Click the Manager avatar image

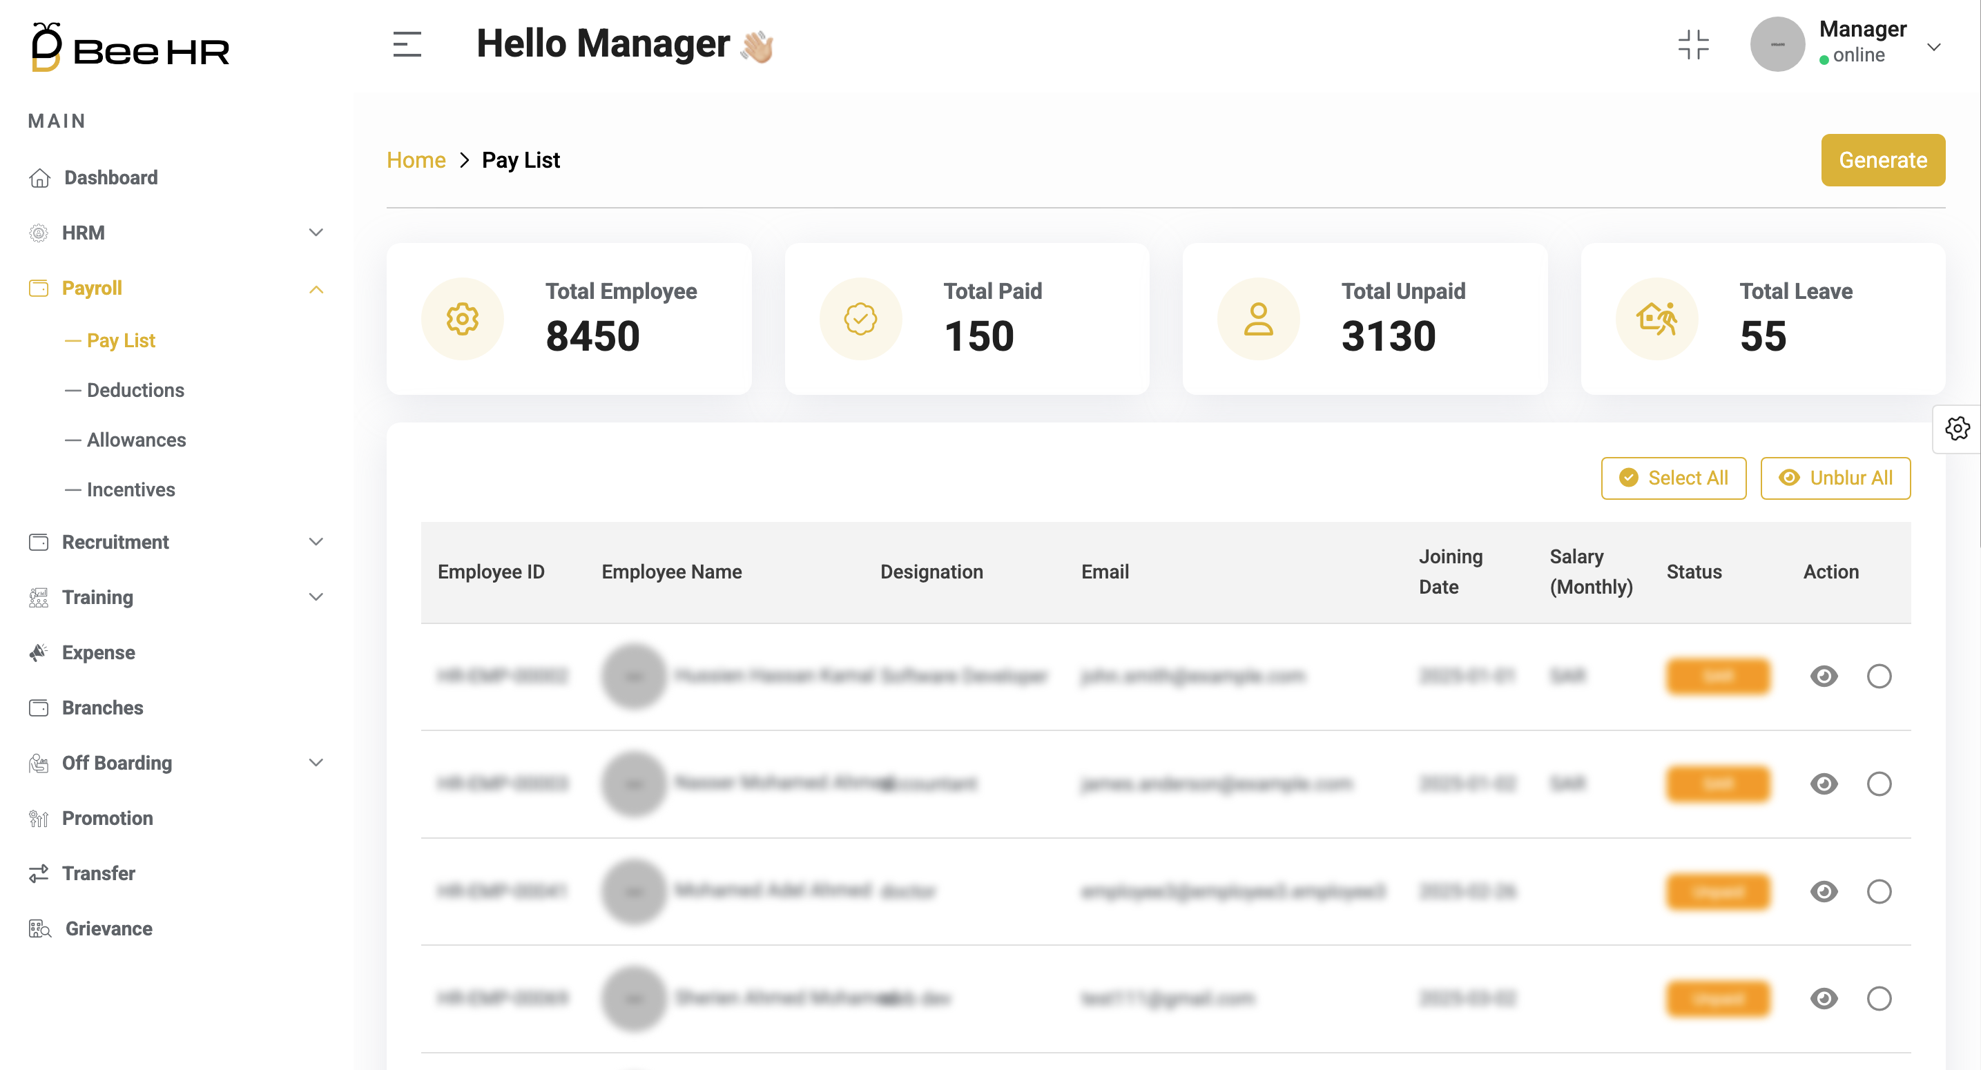click(x=1777, y=45)
